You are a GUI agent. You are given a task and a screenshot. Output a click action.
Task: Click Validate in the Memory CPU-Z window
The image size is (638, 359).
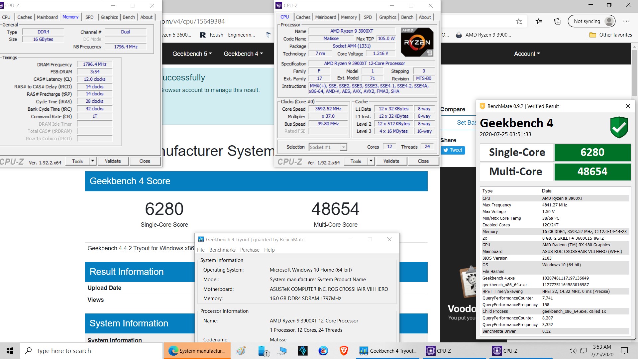tap(113, 161)
